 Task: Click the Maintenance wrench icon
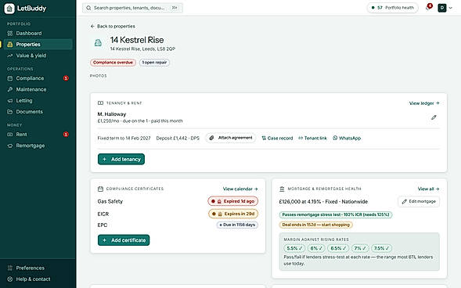tap(10, 89)
